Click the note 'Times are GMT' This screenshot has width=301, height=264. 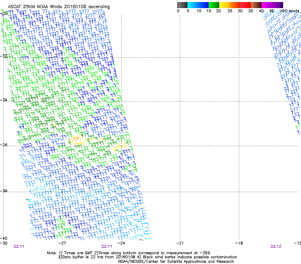(79, 253)
